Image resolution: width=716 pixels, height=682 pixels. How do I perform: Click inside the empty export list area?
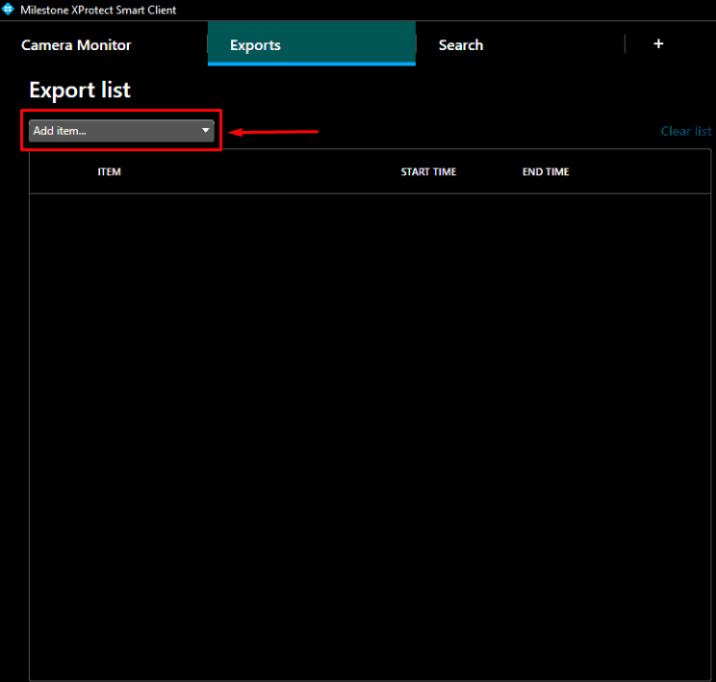371,433
